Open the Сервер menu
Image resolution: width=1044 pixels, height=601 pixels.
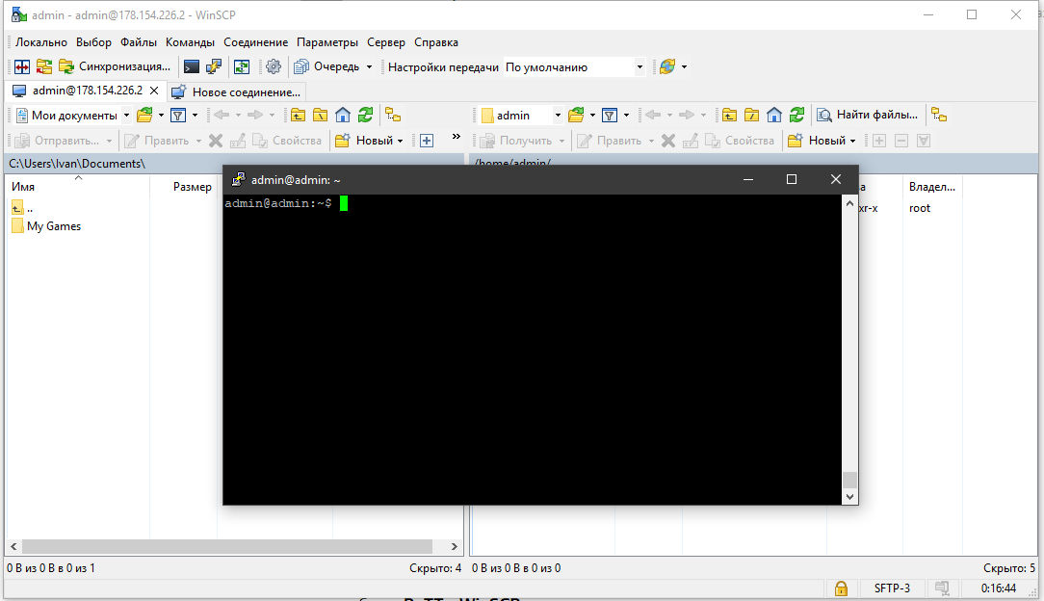tap(385, 42)
